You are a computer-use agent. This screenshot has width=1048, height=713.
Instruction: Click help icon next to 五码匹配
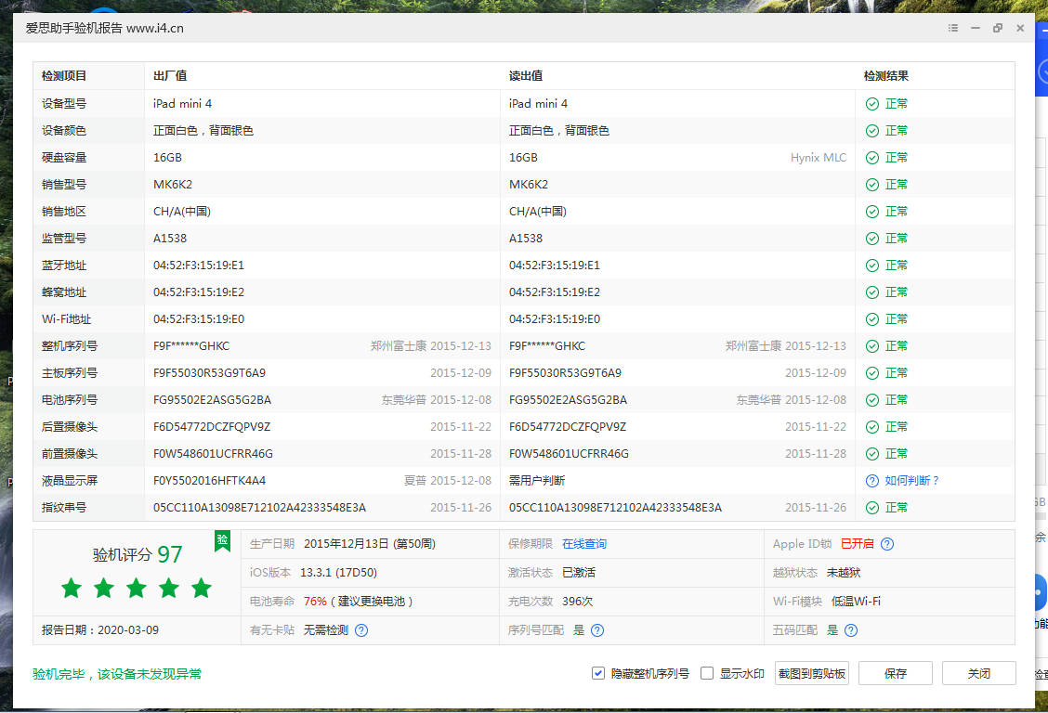click(x=851, y=630)
